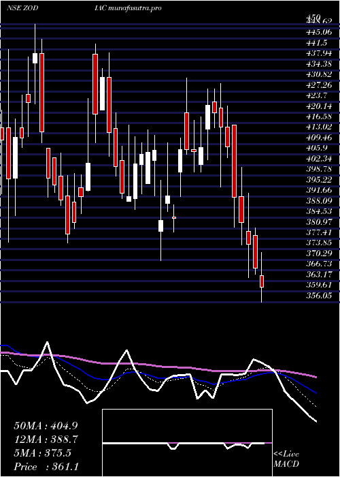Click the NSE ZOD symbol label

pos(22,8)
